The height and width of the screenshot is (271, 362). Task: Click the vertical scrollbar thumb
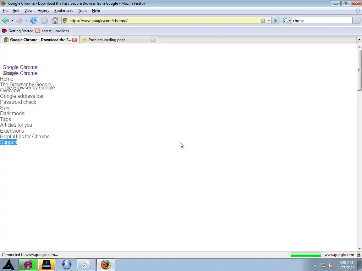(x=359, y=70)
